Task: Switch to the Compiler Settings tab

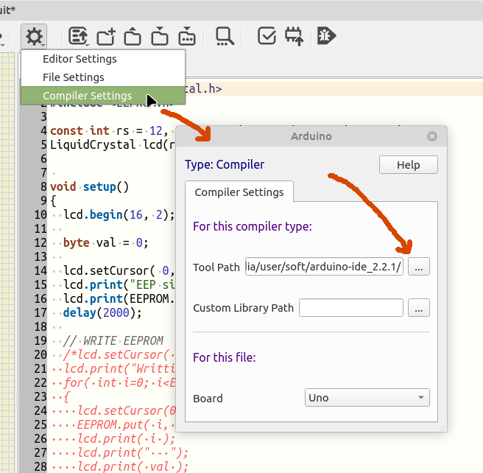Action: (239, 192)
